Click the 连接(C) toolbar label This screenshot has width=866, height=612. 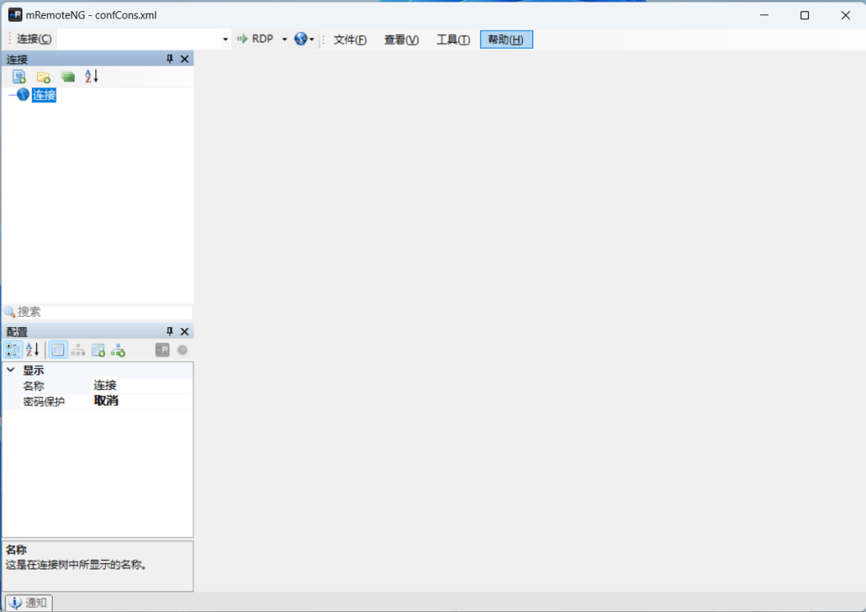coord(34,39)
